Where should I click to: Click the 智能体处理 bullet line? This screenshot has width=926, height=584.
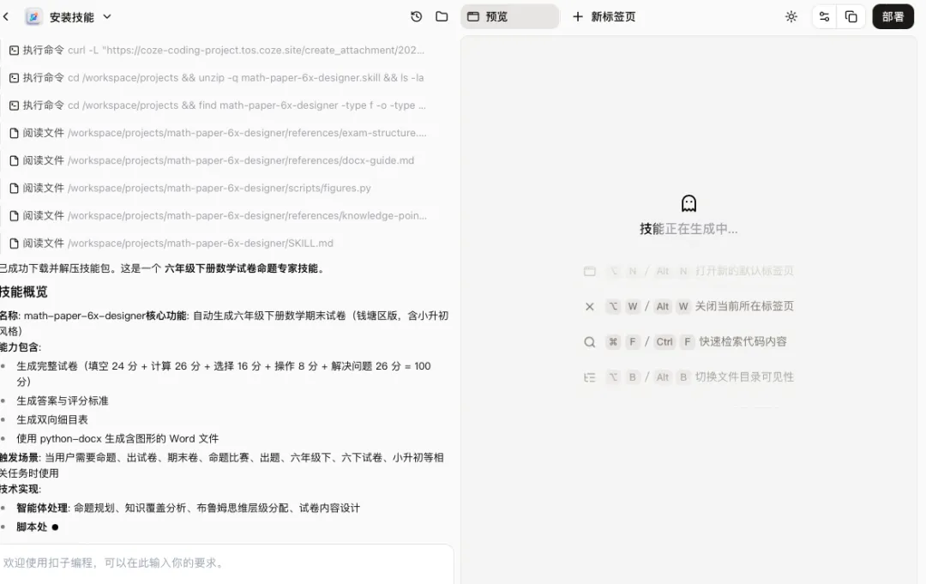pyautogui.click(x=188, y=508)
